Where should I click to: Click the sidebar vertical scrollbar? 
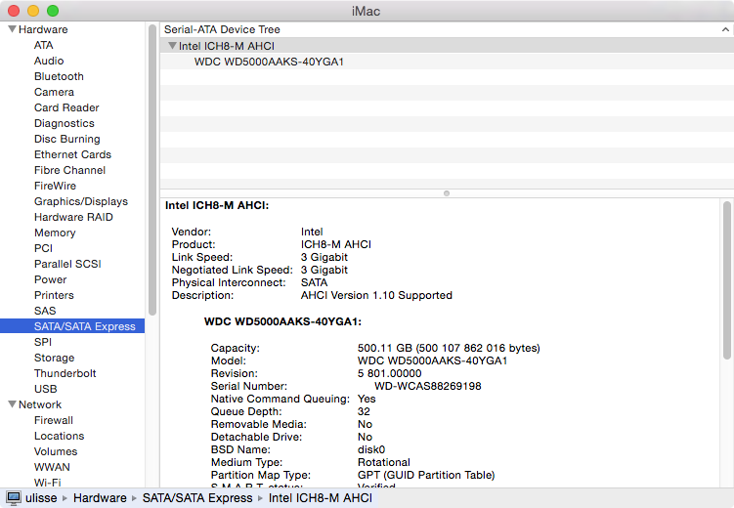pos(152,170)
